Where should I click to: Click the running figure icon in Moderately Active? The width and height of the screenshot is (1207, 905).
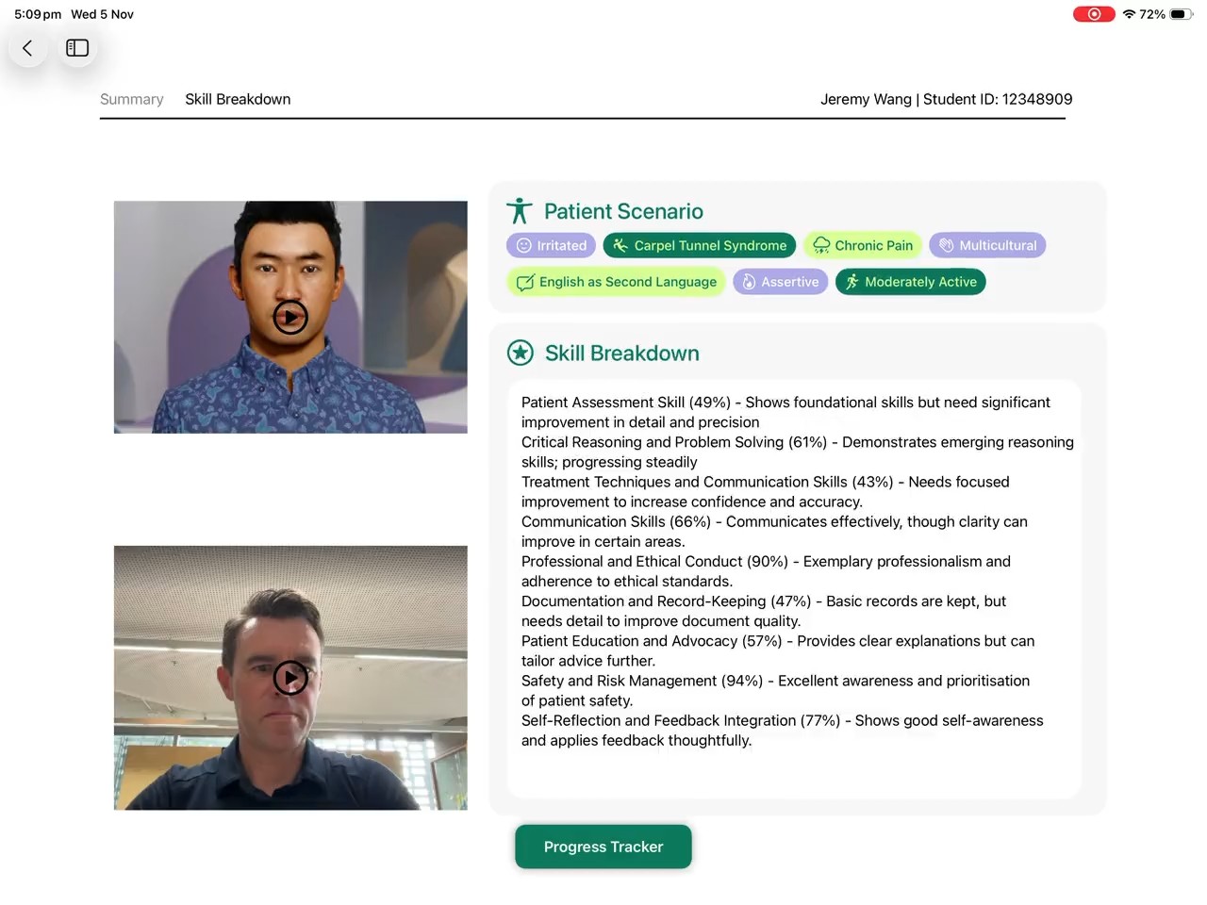tap(852, 282)
